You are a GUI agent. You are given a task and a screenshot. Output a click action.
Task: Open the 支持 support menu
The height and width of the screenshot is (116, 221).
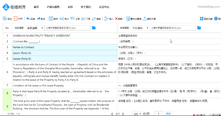point(70,7)
